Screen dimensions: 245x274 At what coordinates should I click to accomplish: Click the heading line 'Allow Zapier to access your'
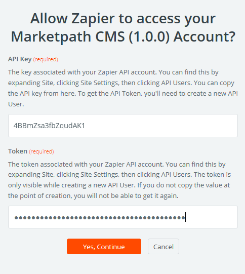click(x=123, y=18)
